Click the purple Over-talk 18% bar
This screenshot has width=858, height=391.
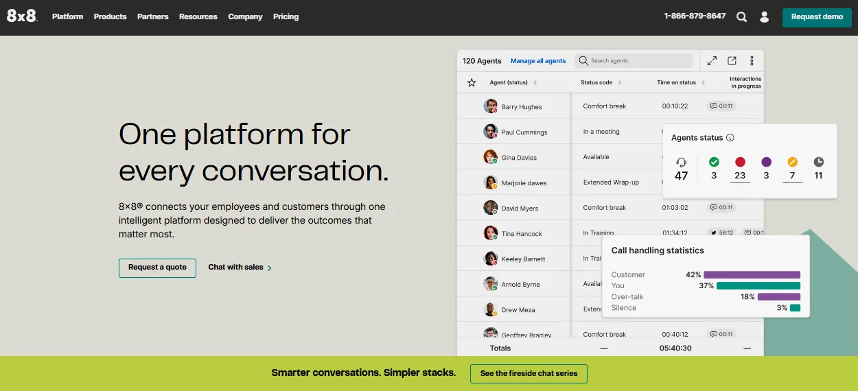point(779,296)
